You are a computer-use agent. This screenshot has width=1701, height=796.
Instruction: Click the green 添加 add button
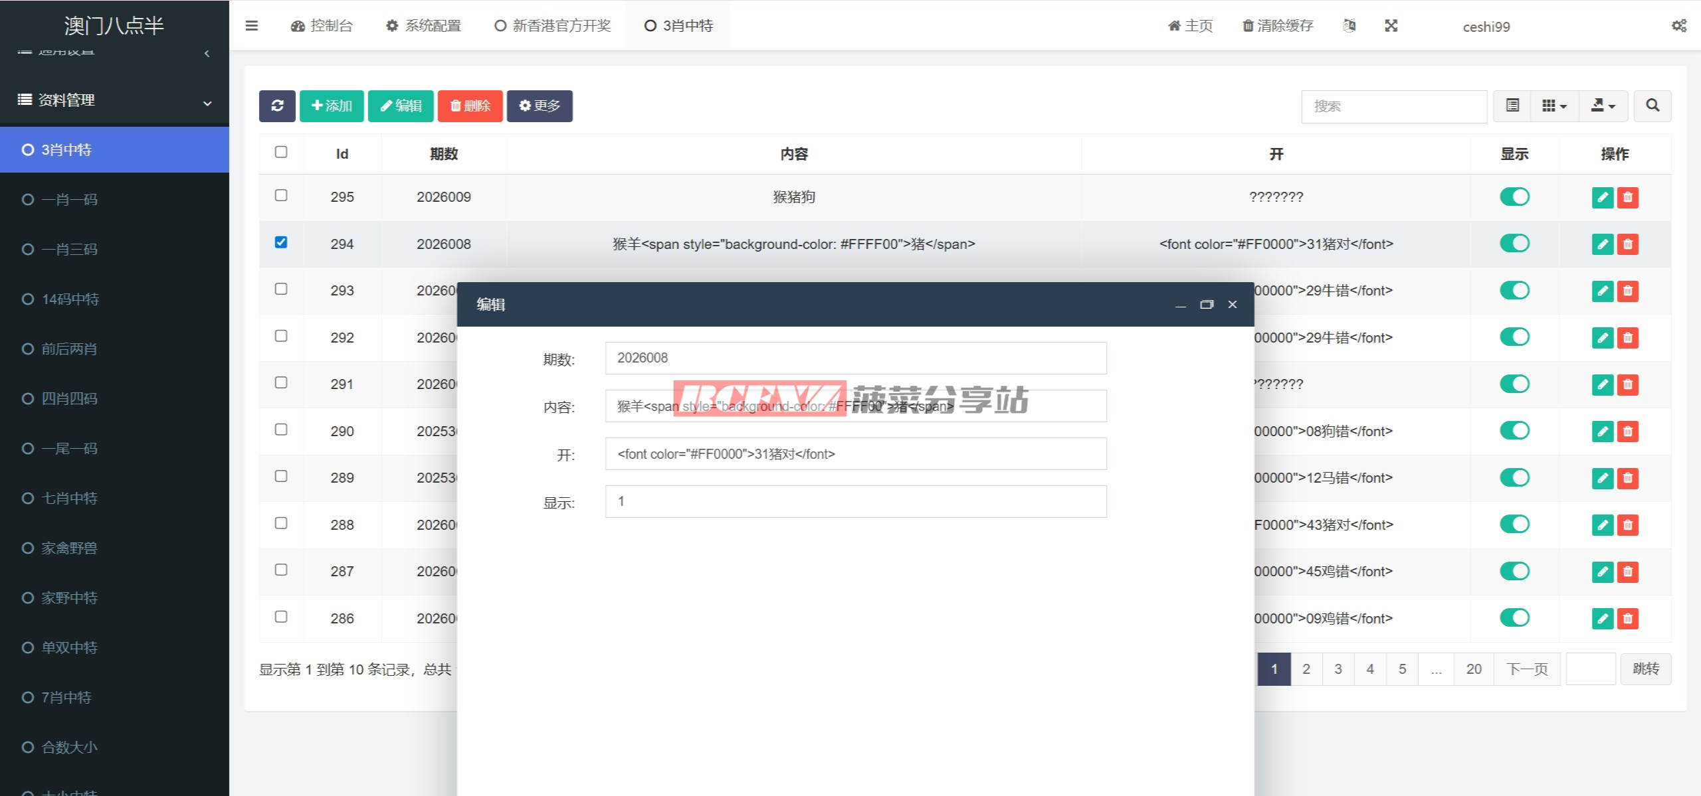pos(332,106)
